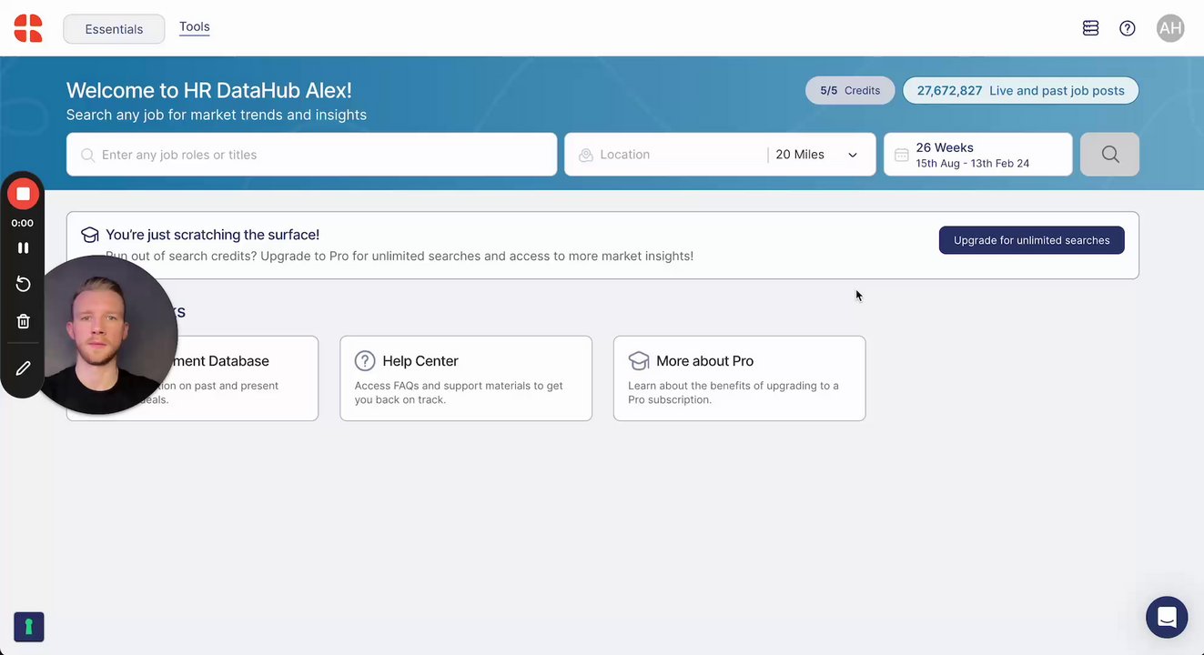Open the Essentials tab
The width and height of the screenshot is (1204, 655).
114,29
